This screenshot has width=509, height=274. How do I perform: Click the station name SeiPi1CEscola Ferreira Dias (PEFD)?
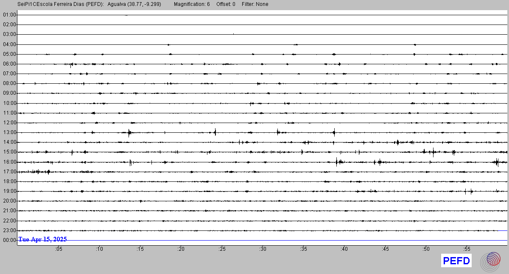(x=61, y=4)
